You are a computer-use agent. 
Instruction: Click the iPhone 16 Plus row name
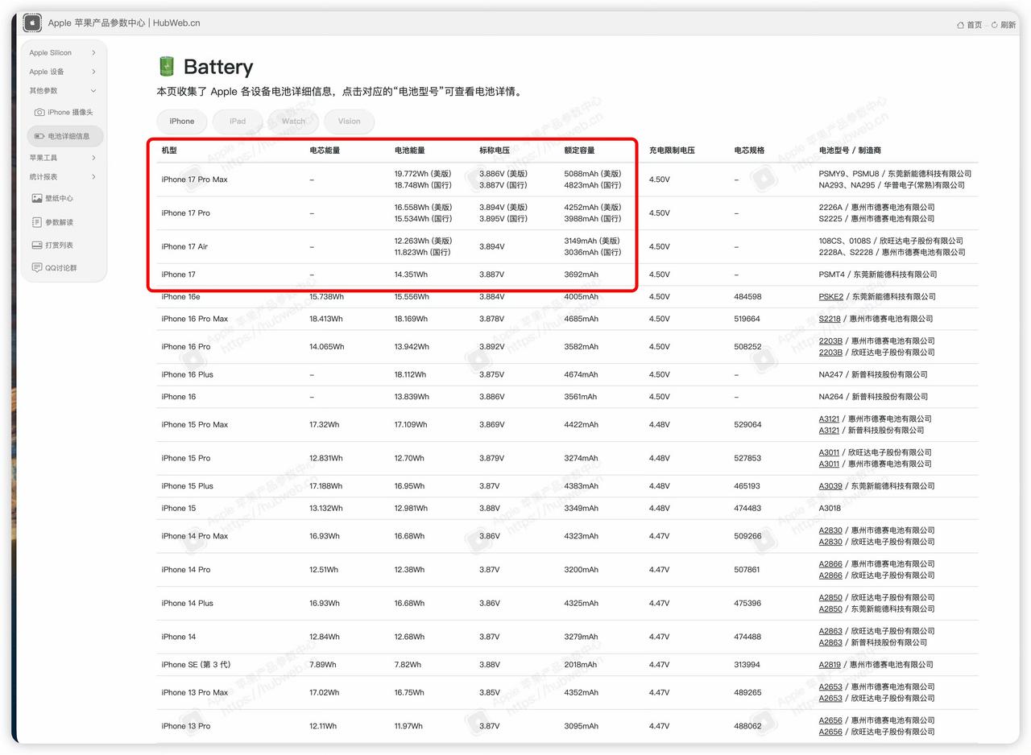tap(188, 374)
